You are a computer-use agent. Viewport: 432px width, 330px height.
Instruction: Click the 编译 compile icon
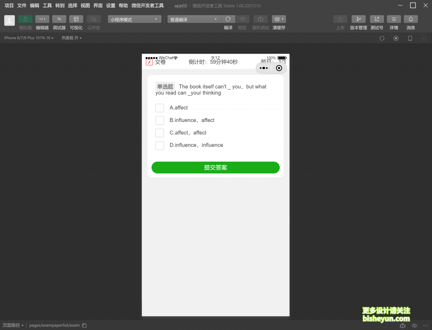point(228,19)
